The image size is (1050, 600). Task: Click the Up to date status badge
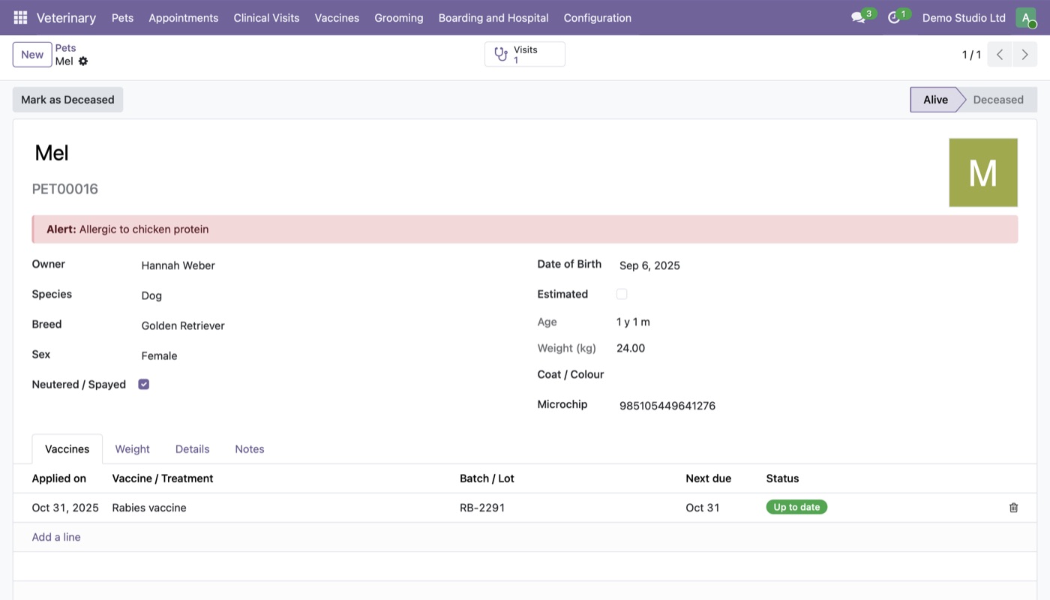796,508
